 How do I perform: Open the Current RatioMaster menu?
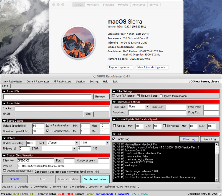(x=38, y=82)
